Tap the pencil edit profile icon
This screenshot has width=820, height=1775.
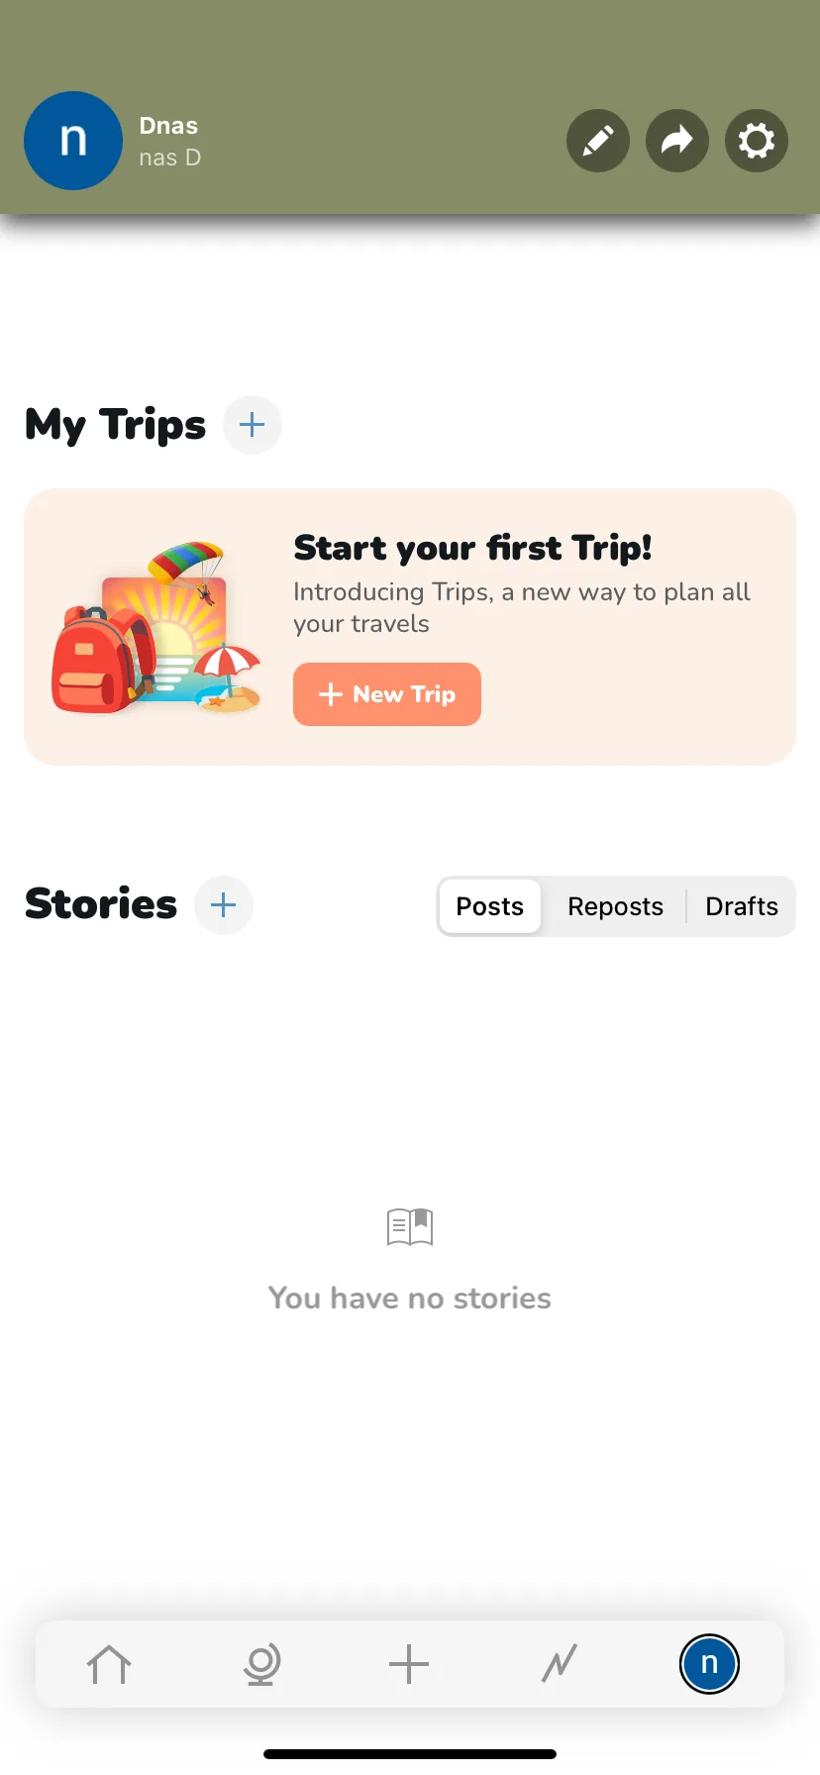[x=598, y=141]
